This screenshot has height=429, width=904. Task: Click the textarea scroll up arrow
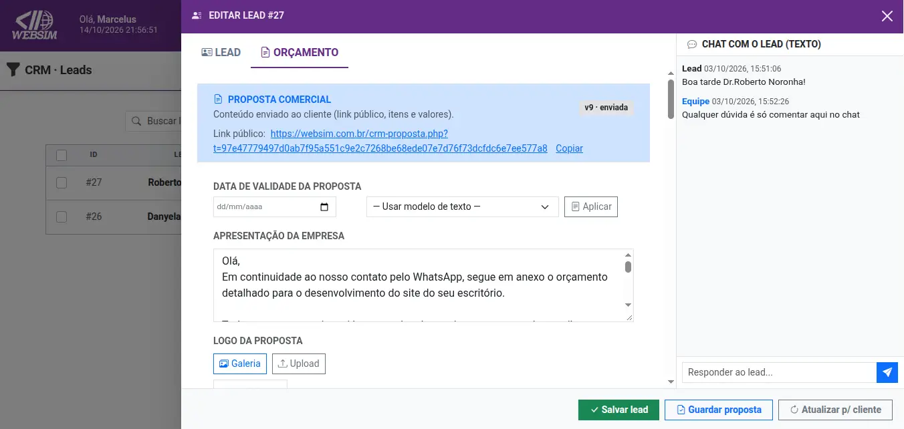click(x=628, y=255)
